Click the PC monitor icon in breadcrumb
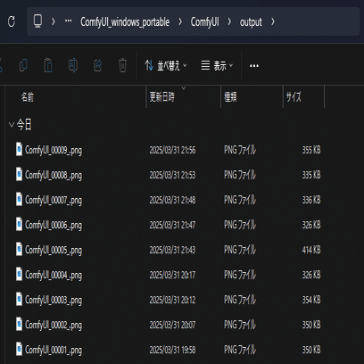364x364 pixels. pos(37,21)
